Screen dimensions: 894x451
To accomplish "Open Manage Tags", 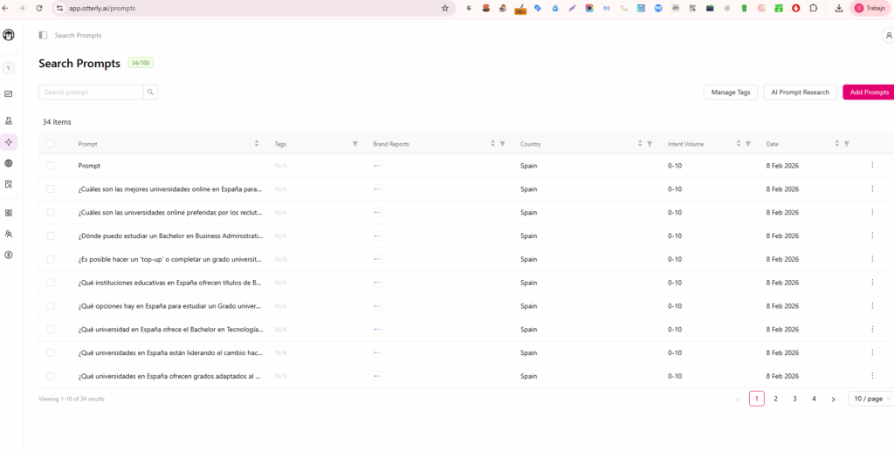I will tap(730, 92).
